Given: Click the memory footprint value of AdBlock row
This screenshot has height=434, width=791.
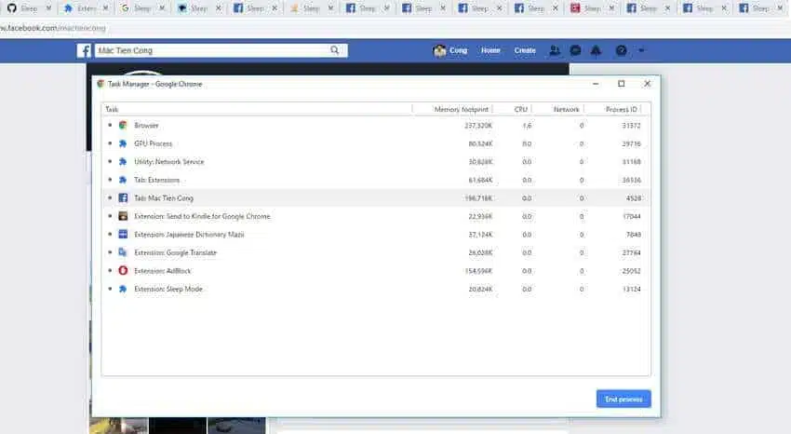Looking at the screenshot, I should tap(478, 271).
